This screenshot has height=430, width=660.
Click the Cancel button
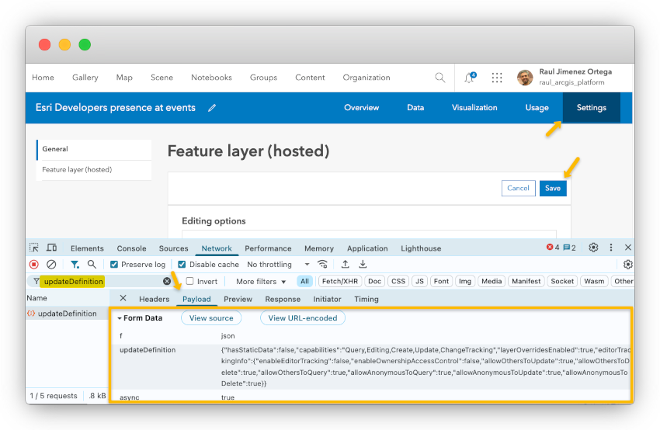[x=518, y=188]
